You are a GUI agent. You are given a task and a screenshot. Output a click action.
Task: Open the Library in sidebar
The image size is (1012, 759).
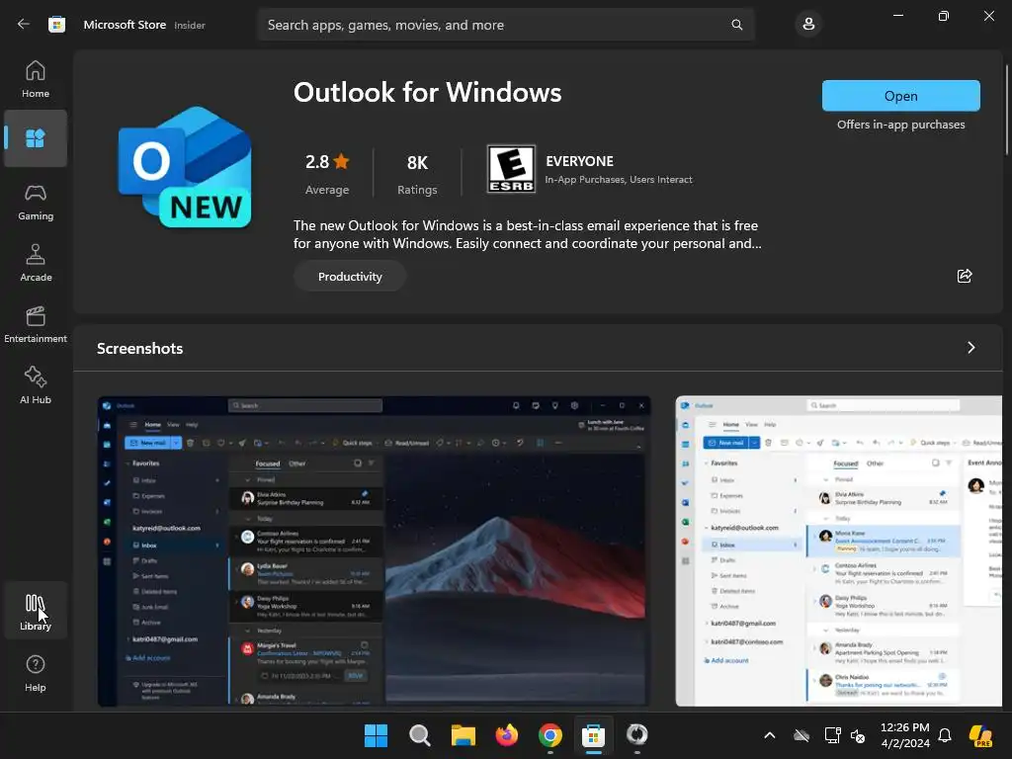(36, 611)
